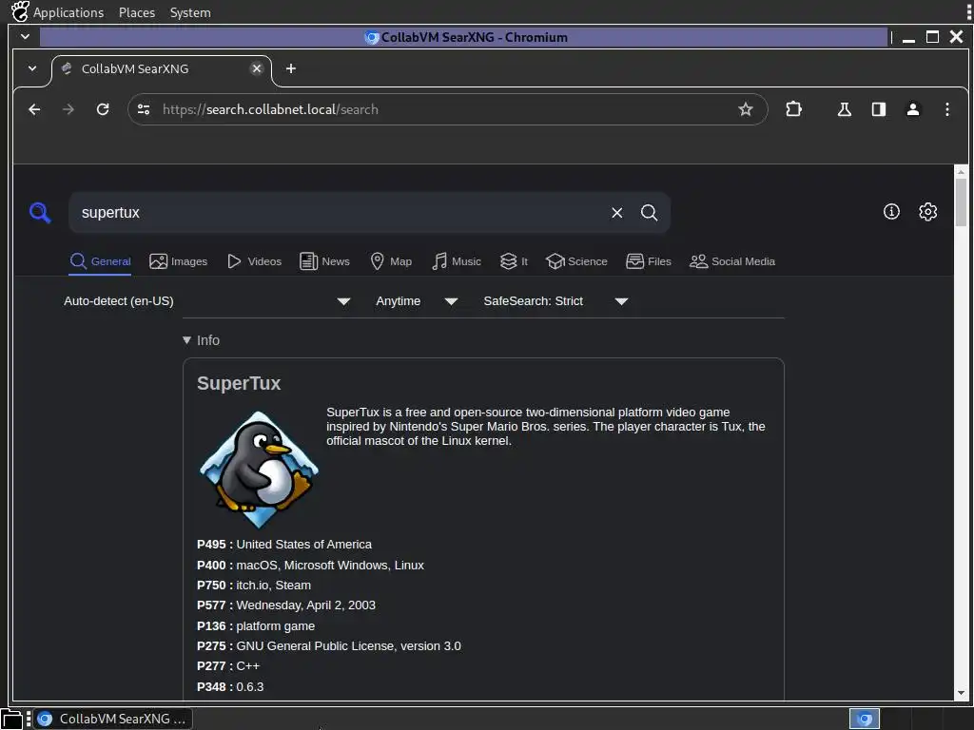Screen dimensions: 974x730
Task: View site information icon in address bar
Action: 144,109
